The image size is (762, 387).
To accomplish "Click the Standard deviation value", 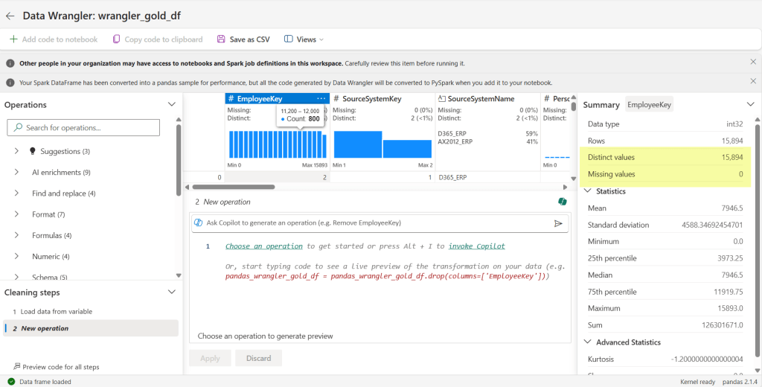I will pyautogui.click(x=712, y=225).
